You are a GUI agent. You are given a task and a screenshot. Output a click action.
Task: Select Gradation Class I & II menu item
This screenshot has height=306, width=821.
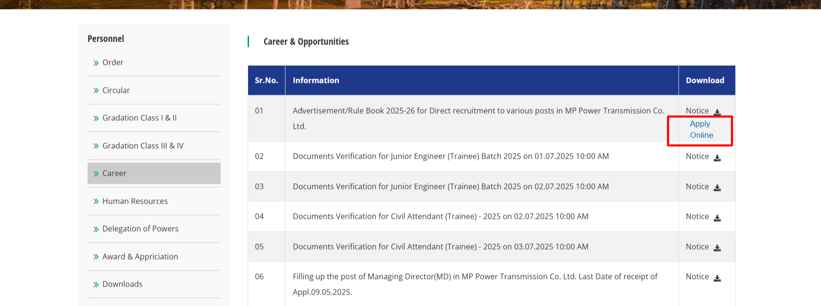coord(139,118)
